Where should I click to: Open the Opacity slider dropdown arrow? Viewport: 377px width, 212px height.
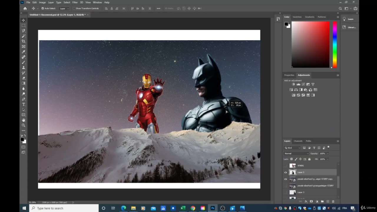coord(328,153)
